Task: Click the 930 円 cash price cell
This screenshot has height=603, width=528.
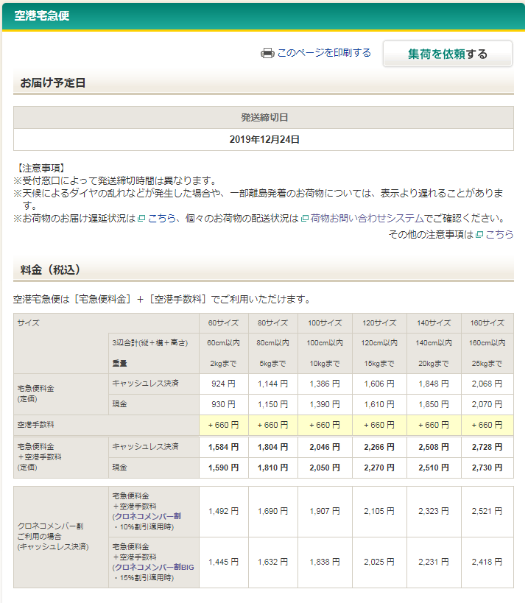Action: (223, 404)
